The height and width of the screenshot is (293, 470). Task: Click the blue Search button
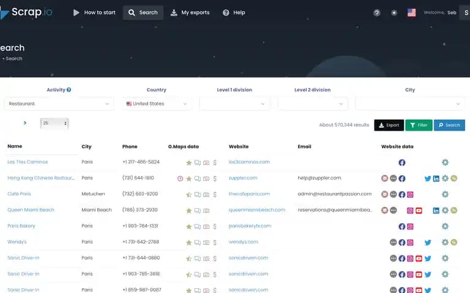tap(449, 125)
